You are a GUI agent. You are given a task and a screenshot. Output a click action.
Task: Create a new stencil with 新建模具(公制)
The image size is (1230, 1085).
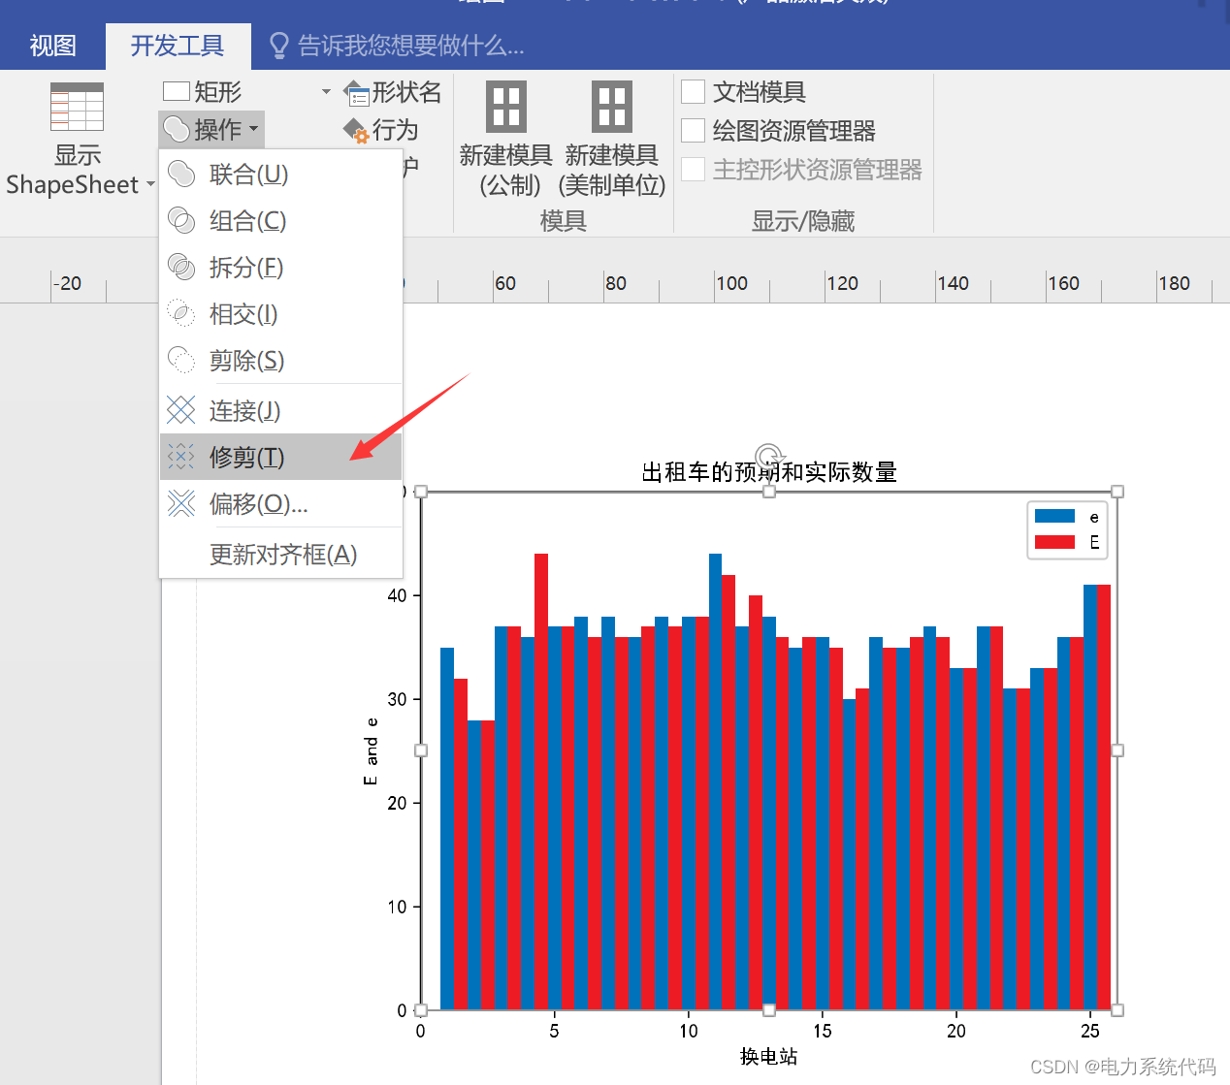point(506,136)
